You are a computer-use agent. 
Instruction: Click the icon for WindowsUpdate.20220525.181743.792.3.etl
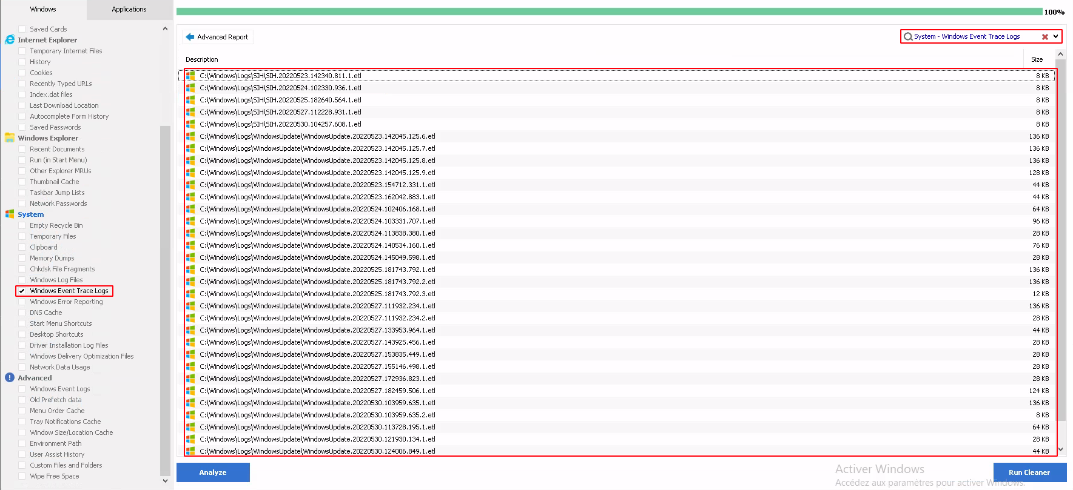pos(190,294)
